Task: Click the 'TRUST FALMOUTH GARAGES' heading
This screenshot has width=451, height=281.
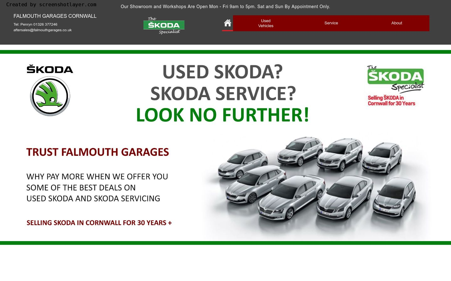Action: pos(97,152)
